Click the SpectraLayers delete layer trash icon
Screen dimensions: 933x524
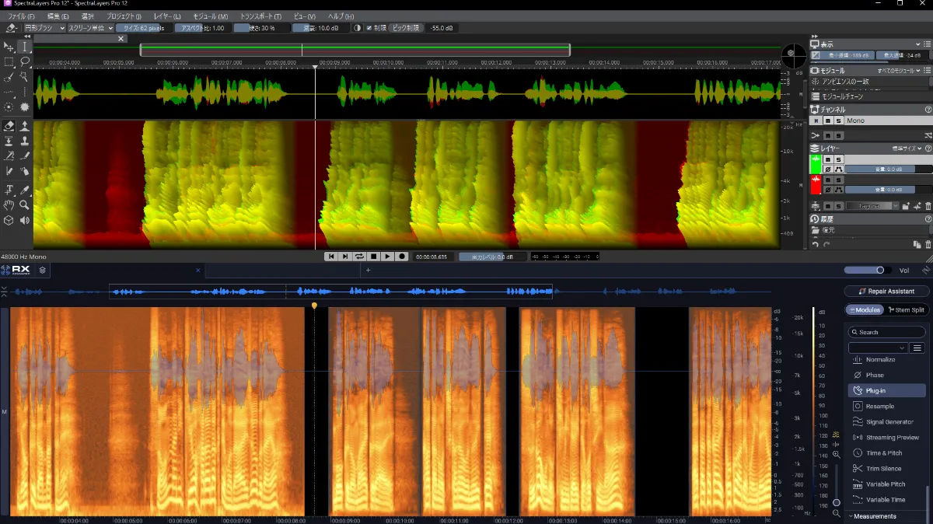pos(928,206)
